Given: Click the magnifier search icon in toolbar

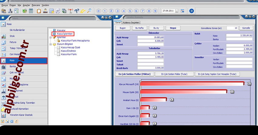Looking at the screenshot, I should pyautogui.click(x=90, y=11).
